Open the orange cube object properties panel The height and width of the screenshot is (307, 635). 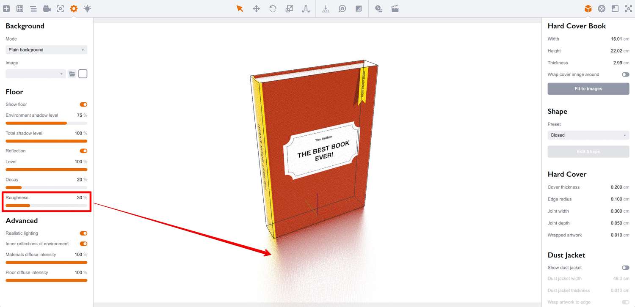click(588, 8)
